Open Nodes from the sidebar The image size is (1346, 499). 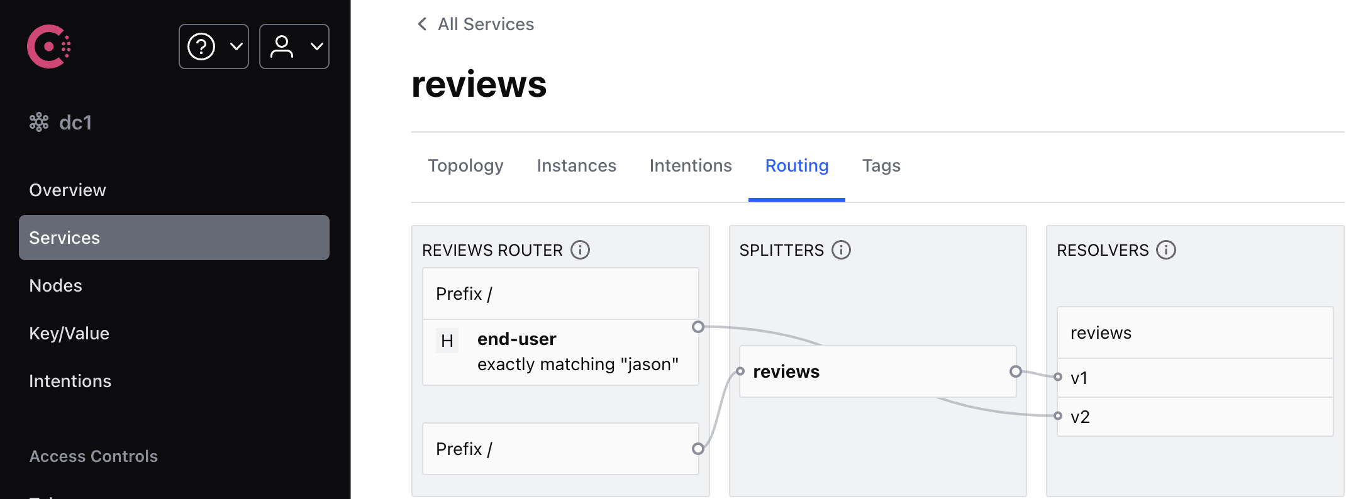[x=55, y=285]
